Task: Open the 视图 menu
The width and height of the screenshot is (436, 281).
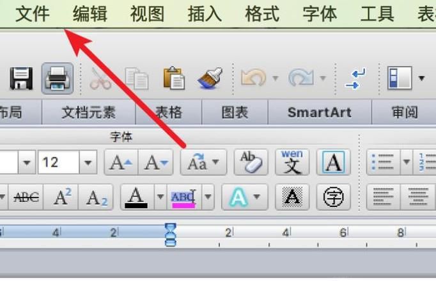Action: [148, 14]
